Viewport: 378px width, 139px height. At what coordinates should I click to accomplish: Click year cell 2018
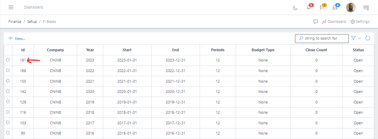coord(90,113)
